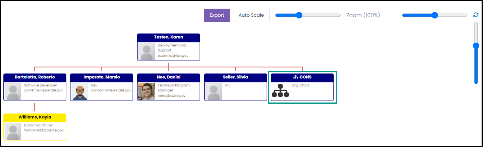Image resolution: width=483 pixels, height=147 pixels.
Task: Click Karen Tosten's placeholder avatar
Action: (147, 51)
